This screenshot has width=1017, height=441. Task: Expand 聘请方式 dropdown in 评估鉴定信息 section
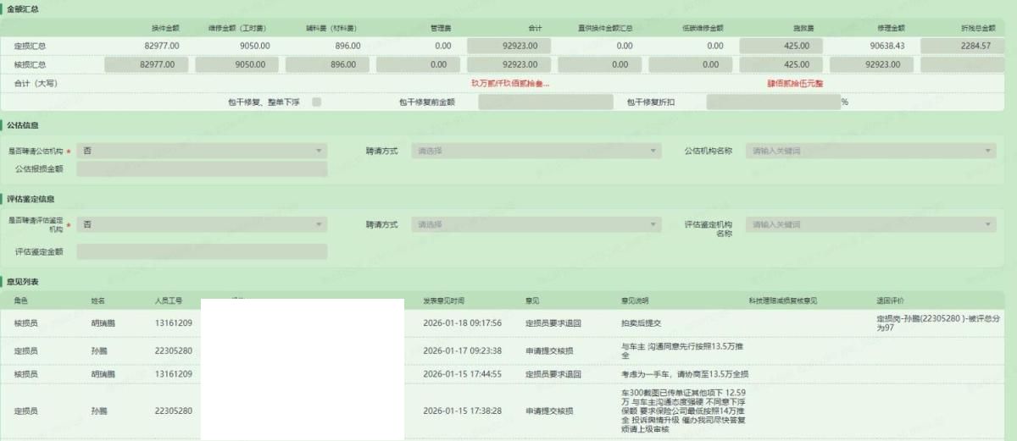click(x=536, y=224)
